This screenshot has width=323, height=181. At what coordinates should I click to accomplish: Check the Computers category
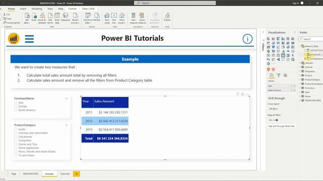coord(16,140)
